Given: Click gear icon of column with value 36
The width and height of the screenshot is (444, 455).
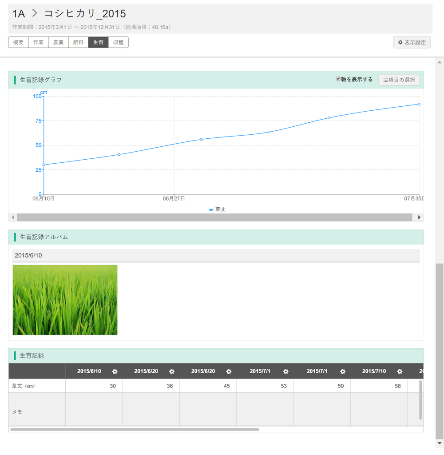Looking at the screenshot, I should coord(172,371).
